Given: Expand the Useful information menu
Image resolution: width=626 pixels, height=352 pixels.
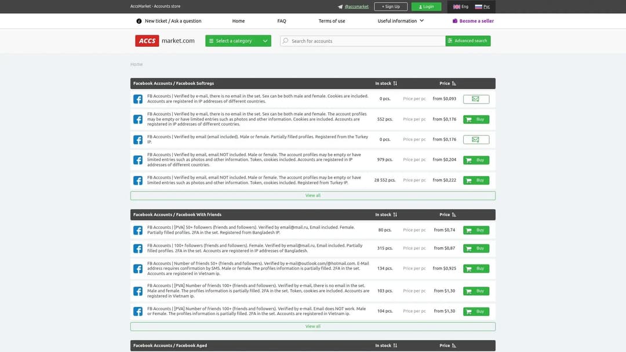Looking at the screenshot, I should 401,21.
